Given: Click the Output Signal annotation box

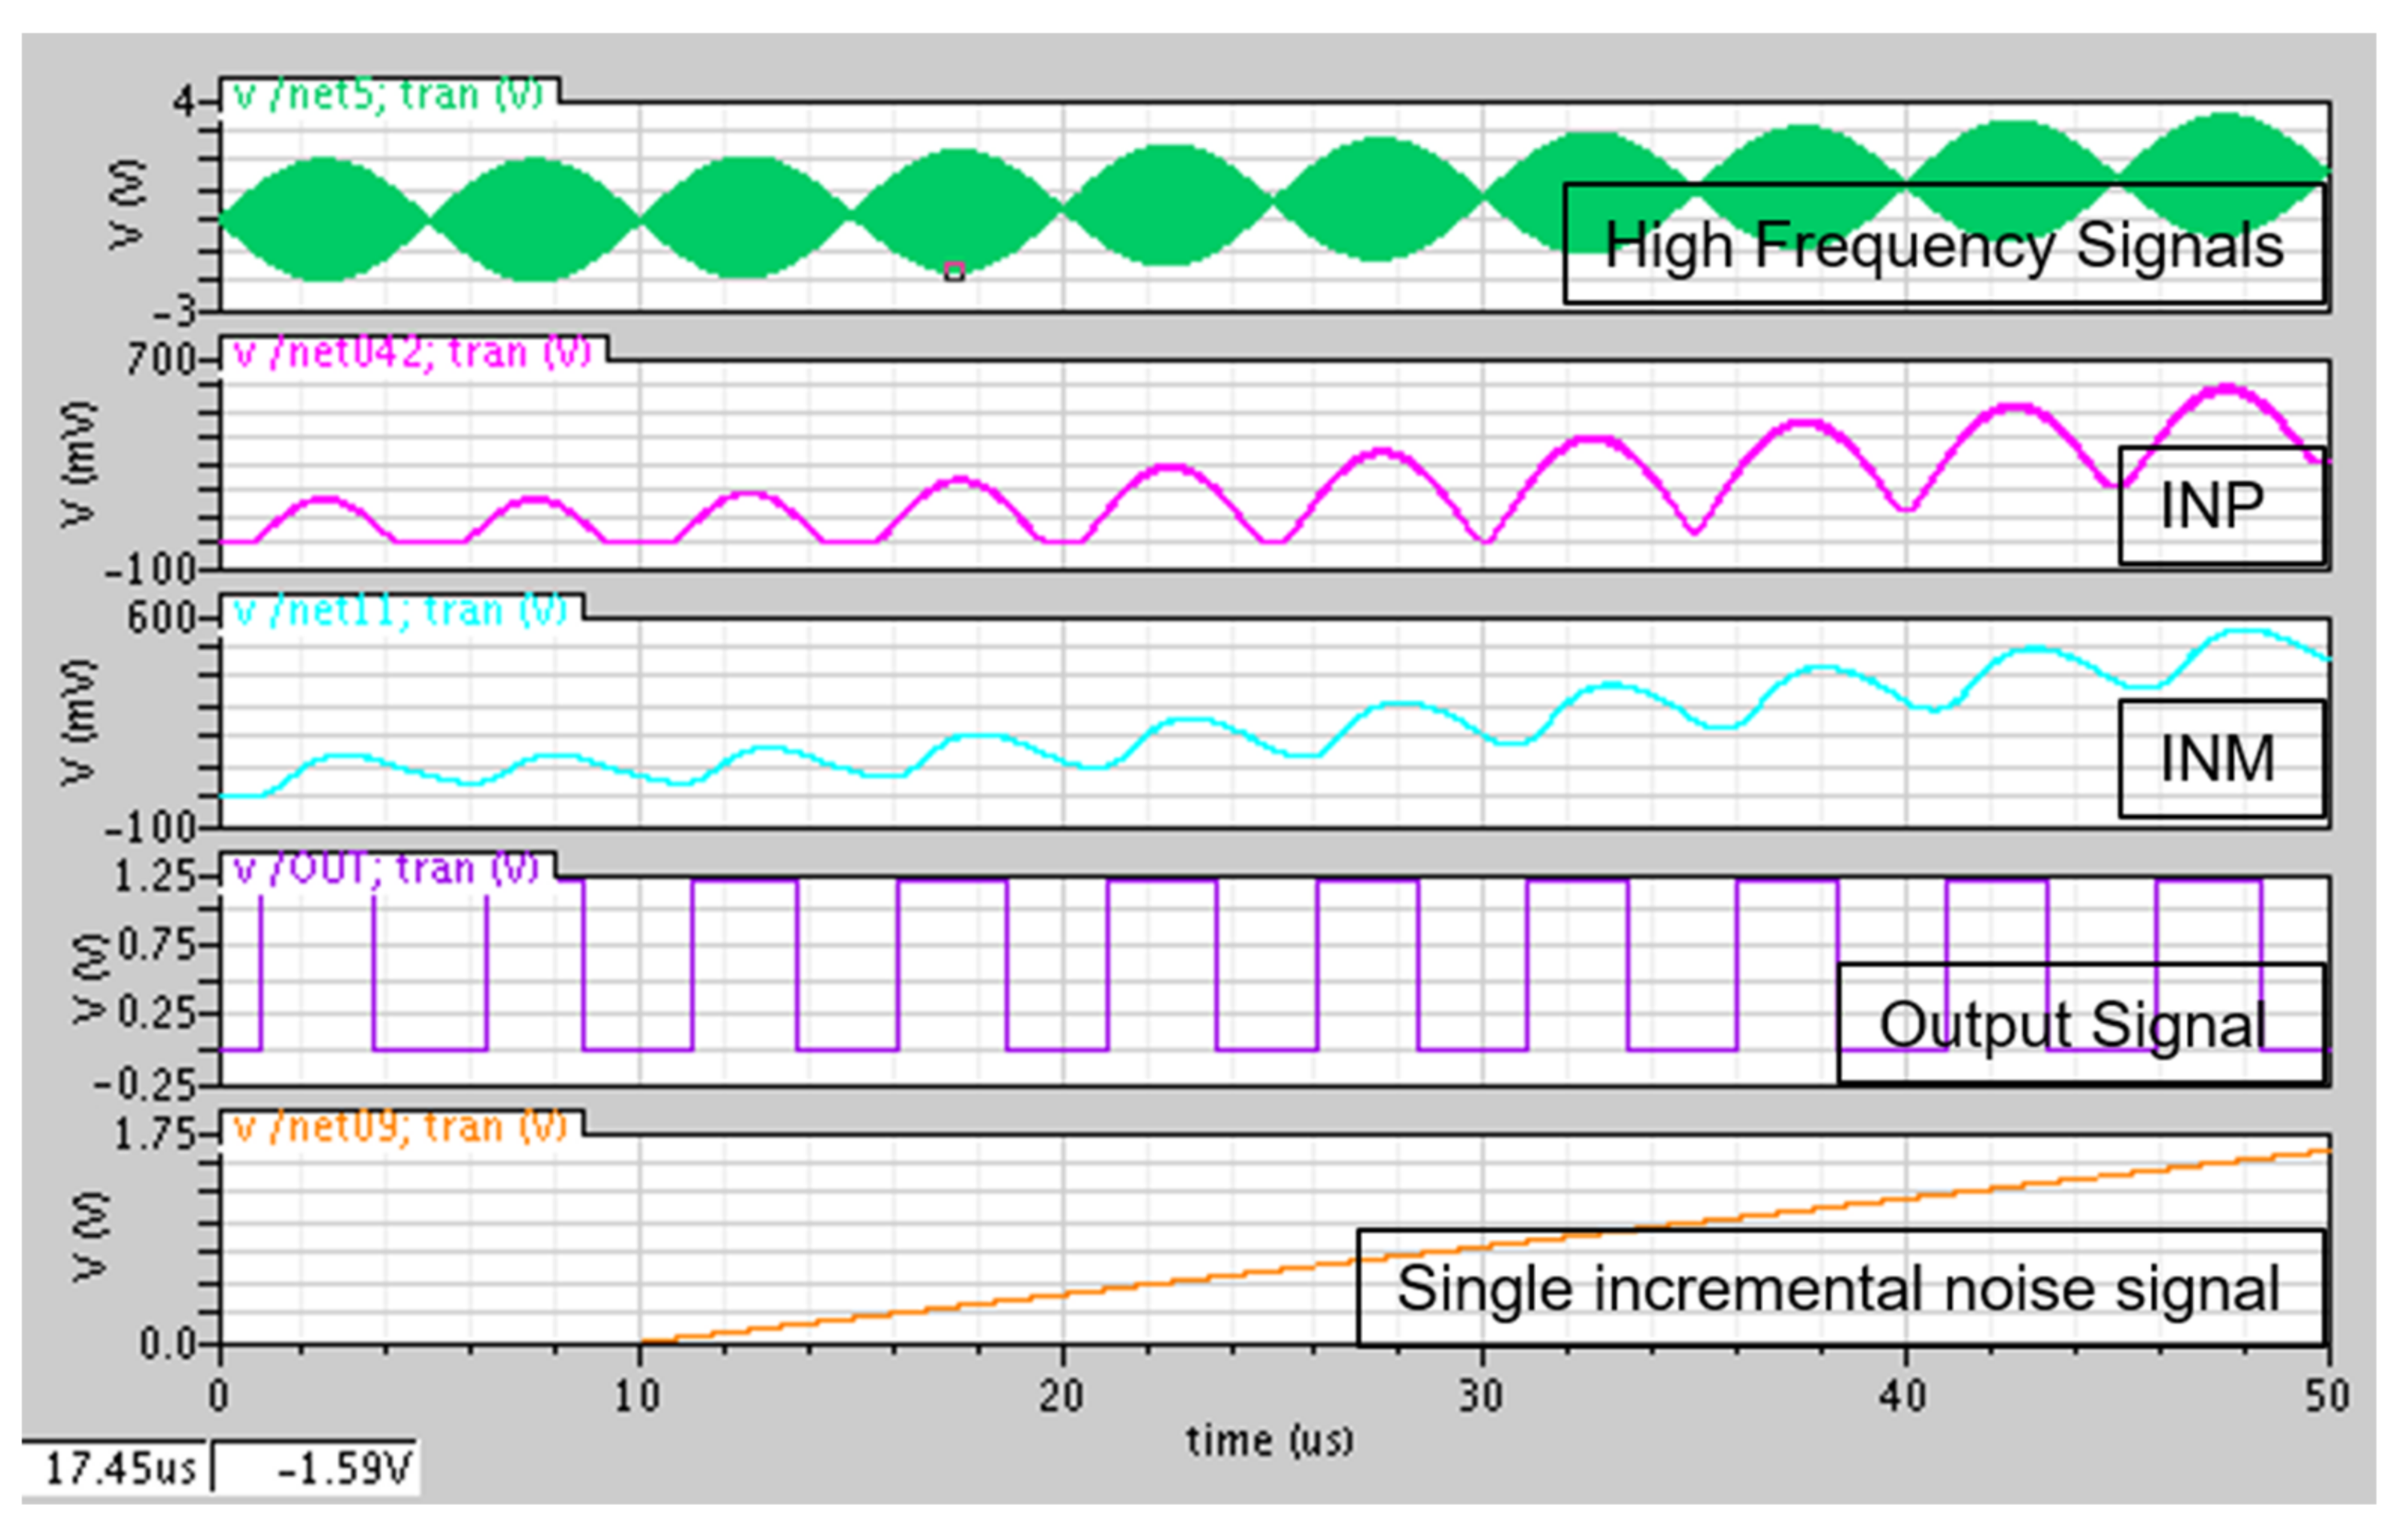Looking at the screenshot, I should (x=2072, y=1025).
